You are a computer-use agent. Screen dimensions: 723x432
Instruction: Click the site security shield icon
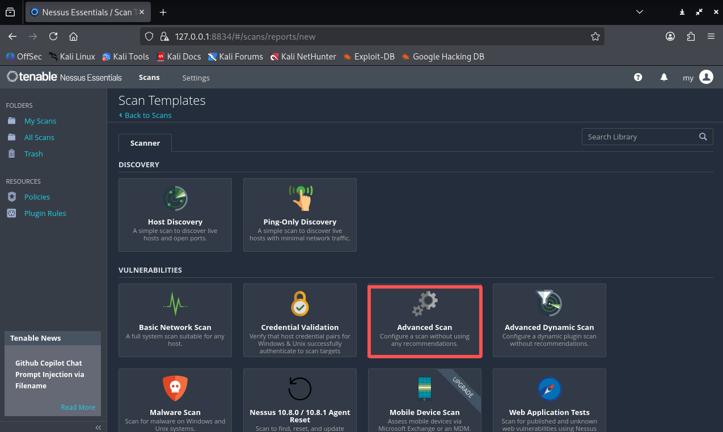[150, 36]
